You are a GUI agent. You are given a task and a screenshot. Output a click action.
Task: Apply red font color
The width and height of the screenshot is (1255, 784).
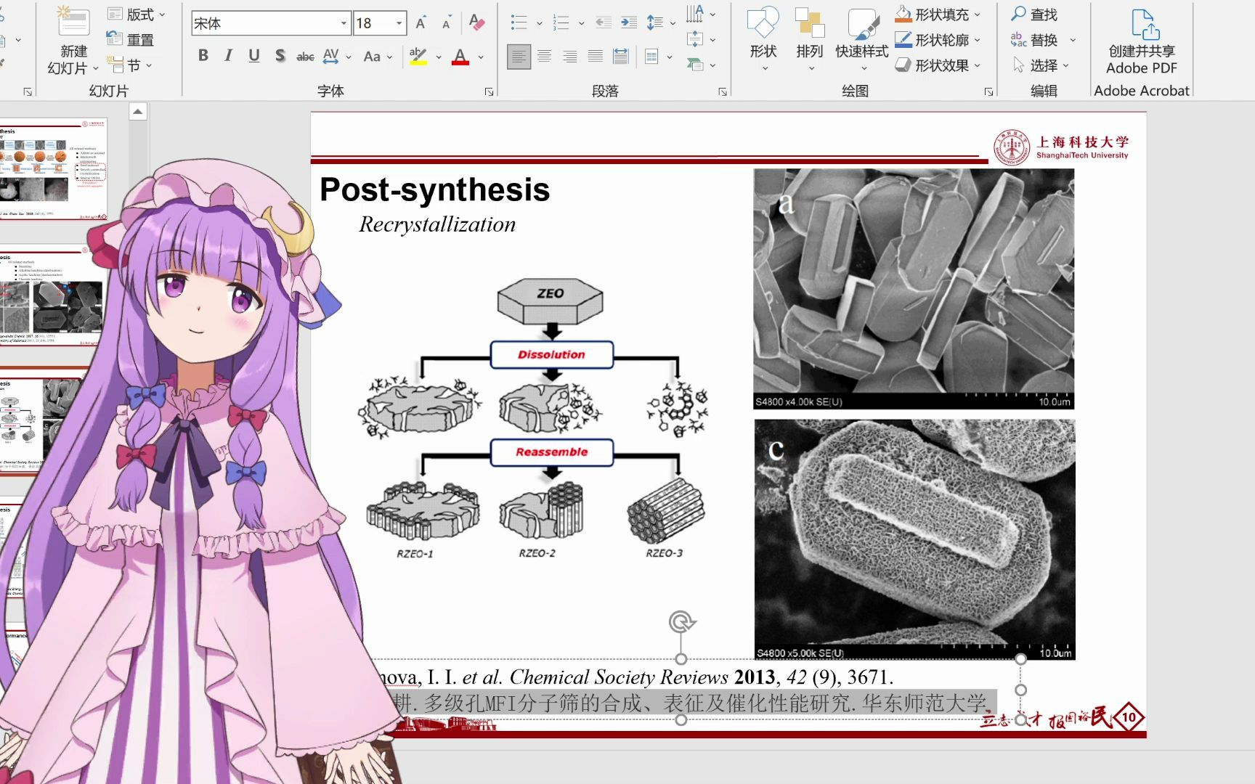point(460,56)
